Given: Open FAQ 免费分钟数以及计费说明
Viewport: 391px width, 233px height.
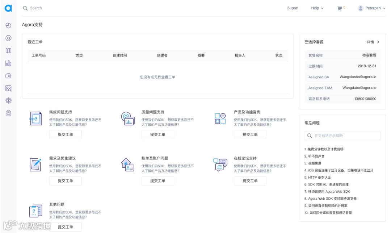Looking at the screenshot, I should (324, 149).
